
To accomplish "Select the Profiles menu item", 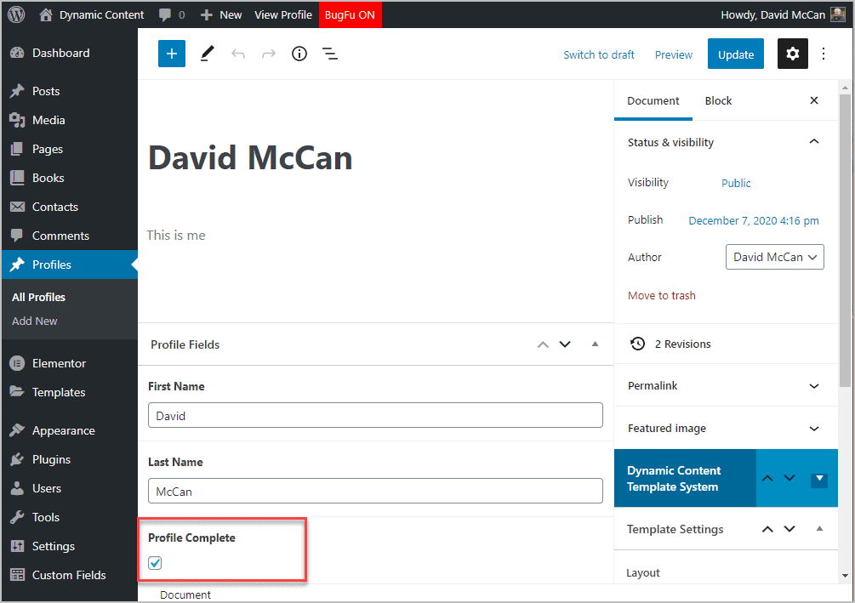I will coord(69,265).
